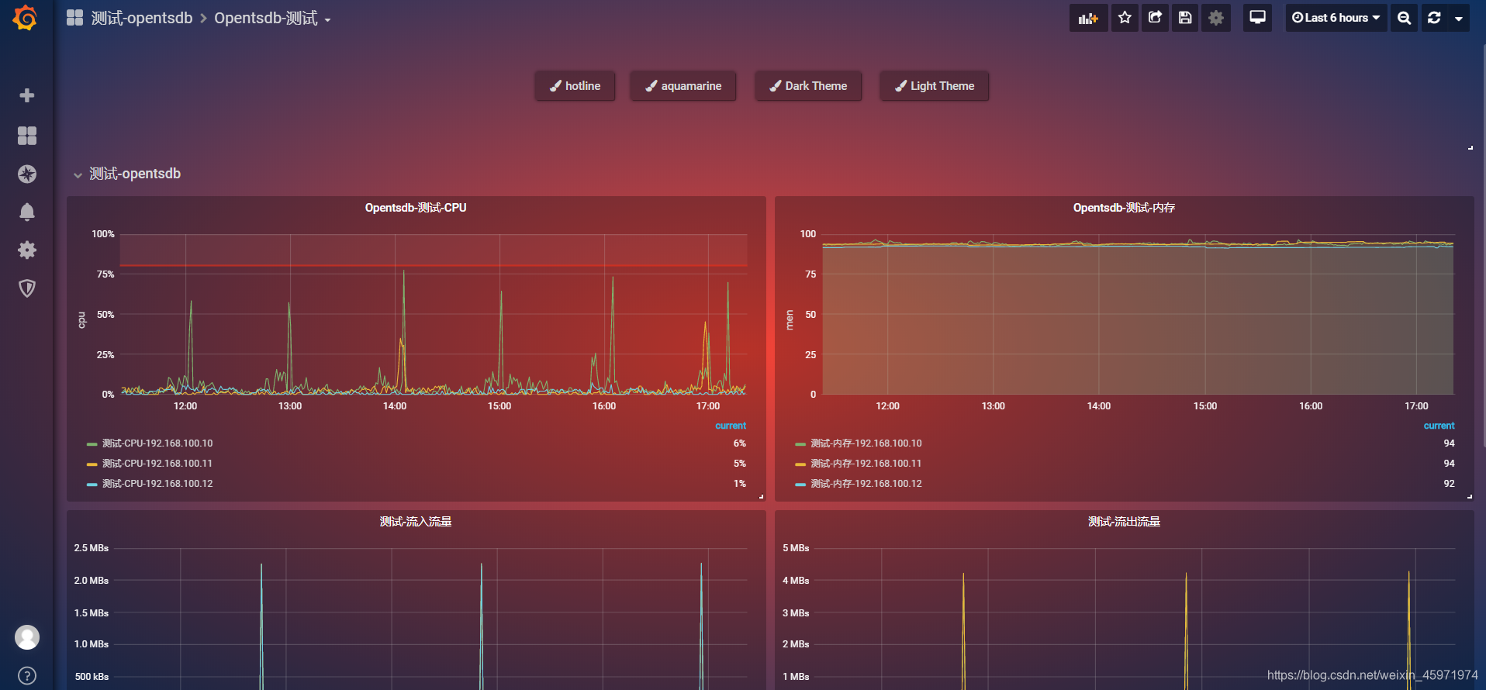The width and height of the screenshot is (1486, 690).
Task: Click green color swatch of CPU-192.168.100.10
Action: (92, 444)
